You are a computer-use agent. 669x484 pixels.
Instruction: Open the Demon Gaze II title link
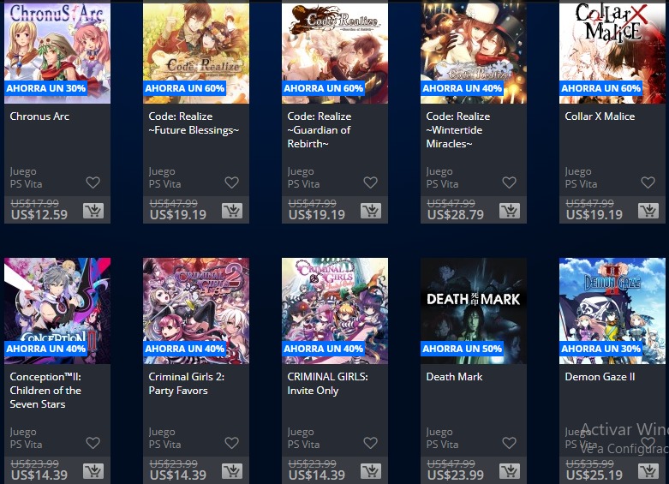[x=600, y=377]
